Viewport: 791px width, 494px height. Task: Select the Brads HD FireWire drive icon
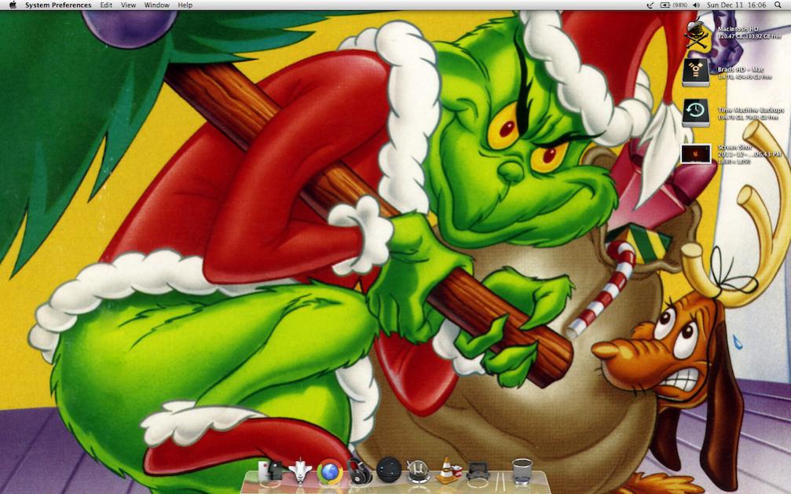[696, 72]
